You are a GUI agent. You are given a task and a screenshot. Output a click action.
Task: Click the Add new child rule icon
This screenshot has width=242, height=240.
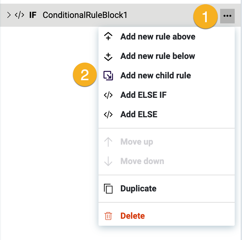[x=108, y=75]
